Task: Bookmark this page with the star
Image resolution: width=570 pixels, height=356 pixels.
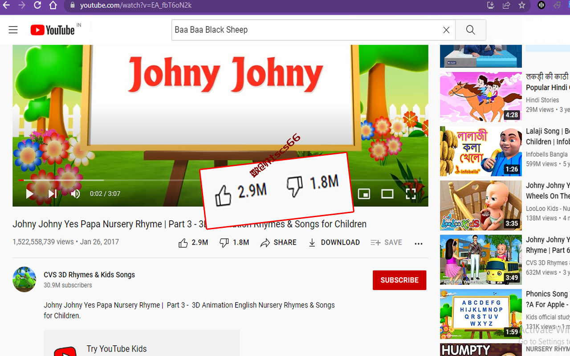Action: [x=522, y=5]
